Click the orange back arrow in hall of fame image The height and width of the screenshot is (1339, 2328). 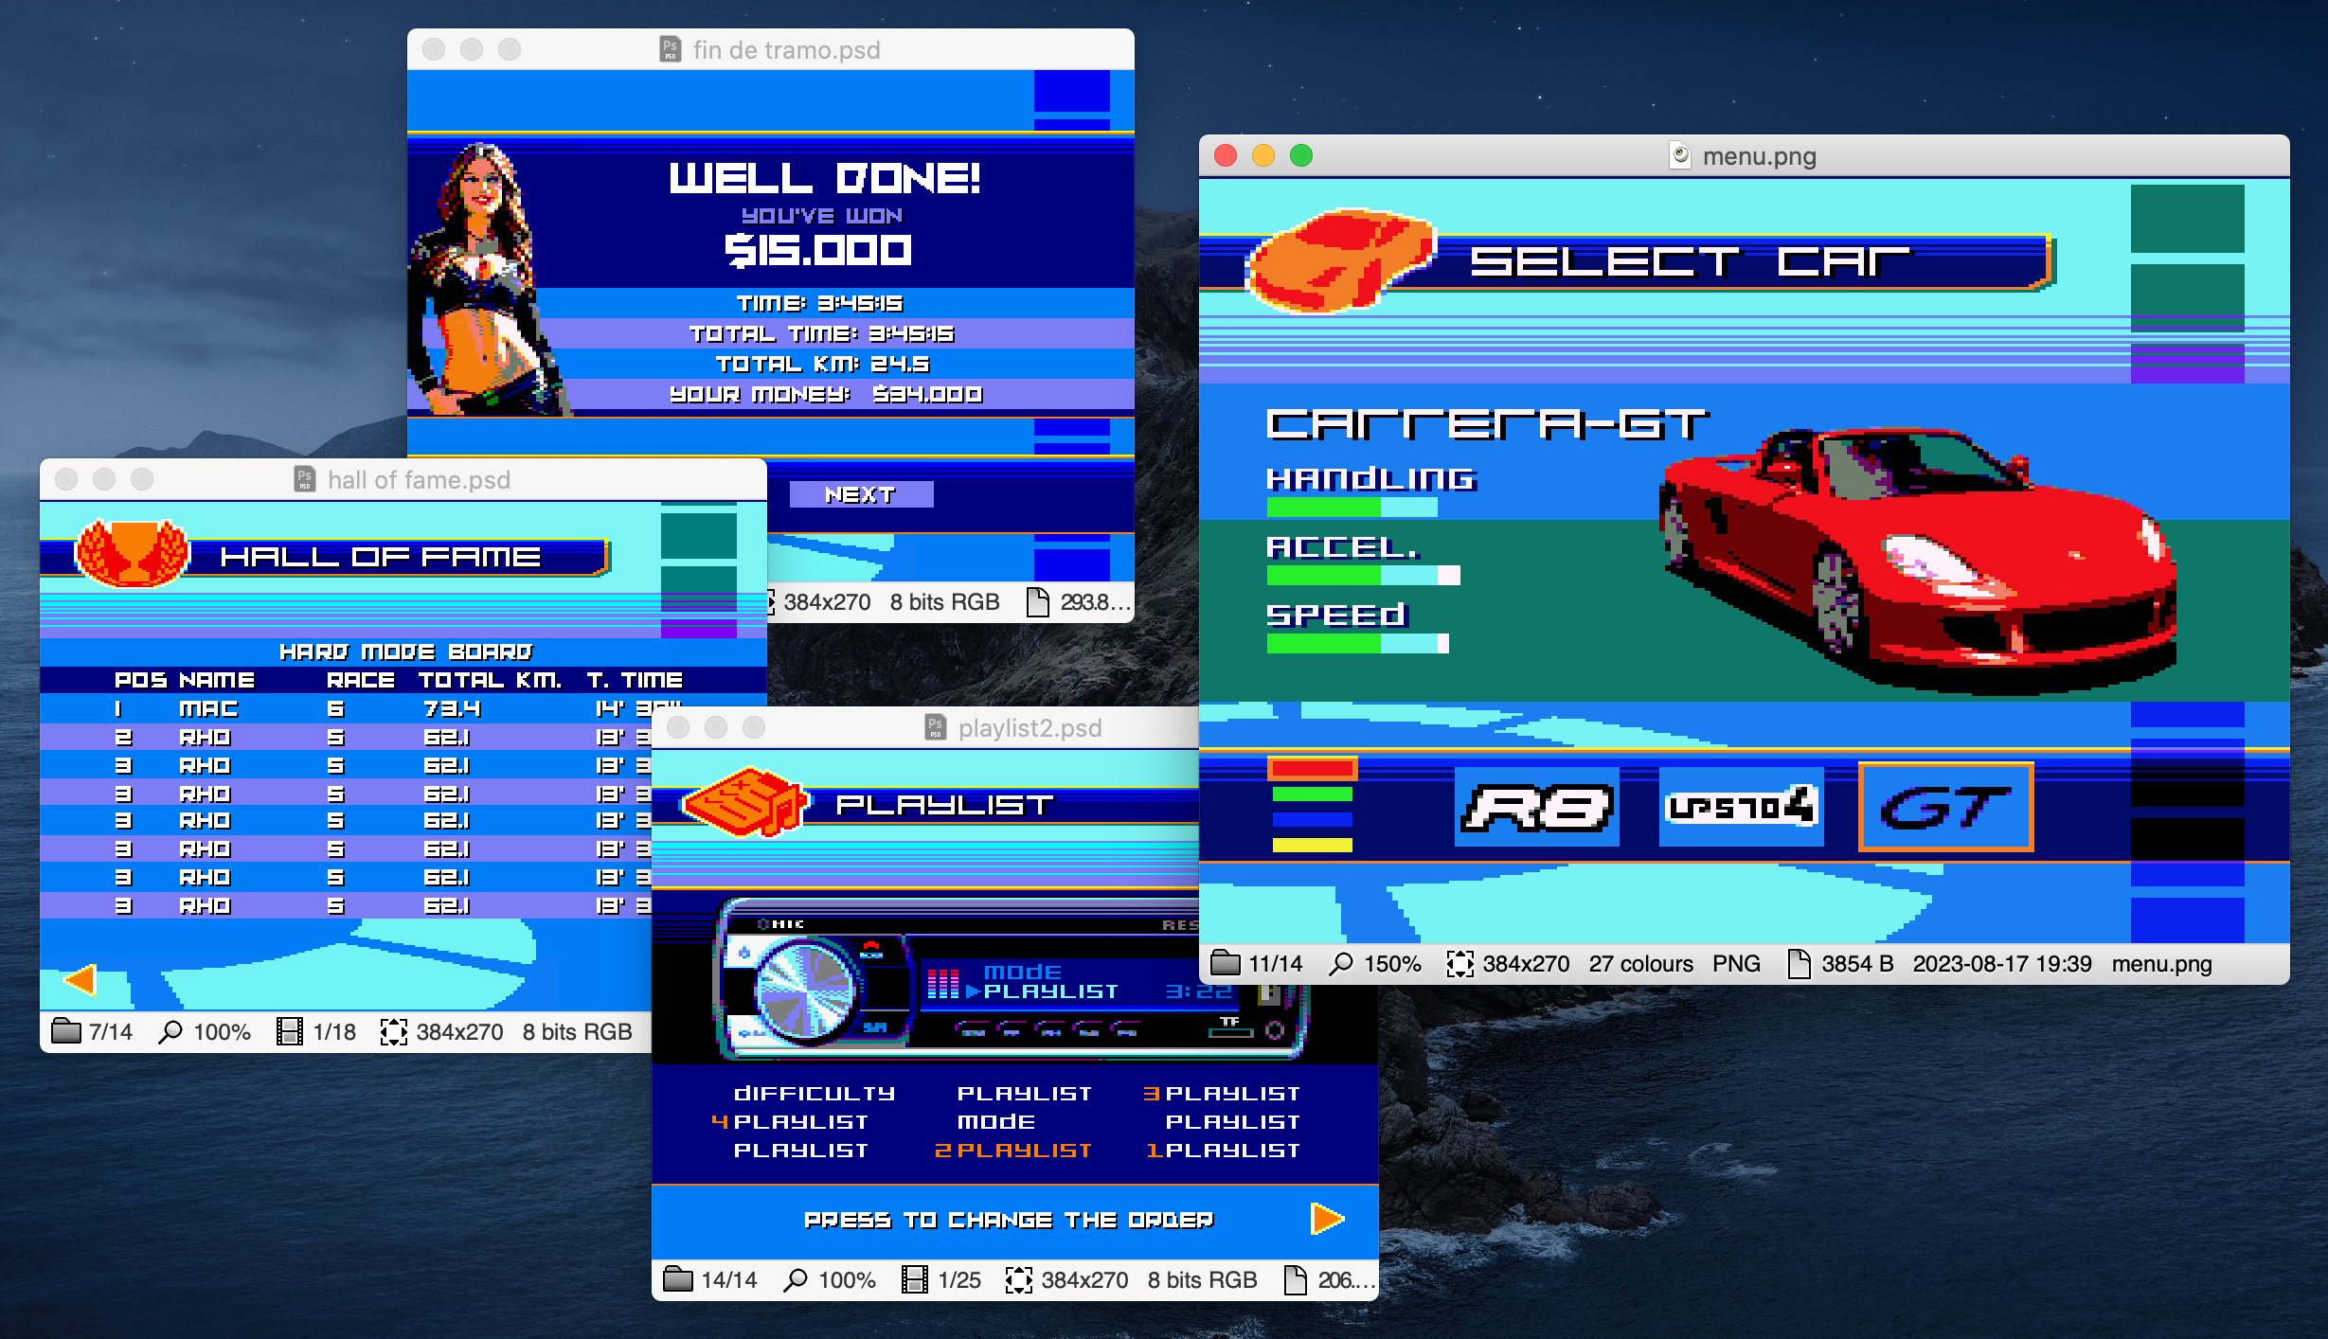pyautogui.click(x=80, y=979)
